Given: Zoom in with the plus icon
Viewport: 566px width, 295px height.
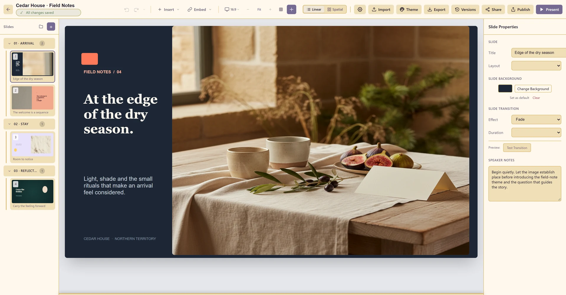Looking at the screenshot, I should point(270,9).
